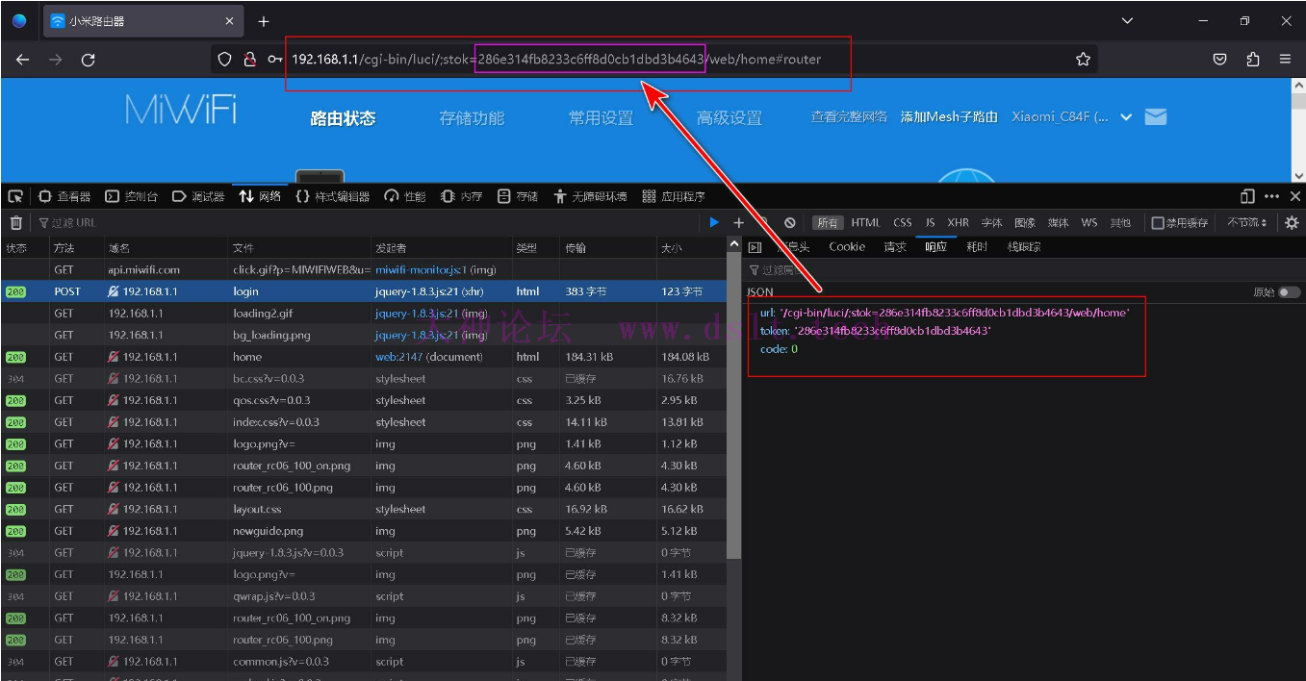Open the MiWiFi mail envelope icon
Screen dimensions: 1306x681
pos(1156,117)
